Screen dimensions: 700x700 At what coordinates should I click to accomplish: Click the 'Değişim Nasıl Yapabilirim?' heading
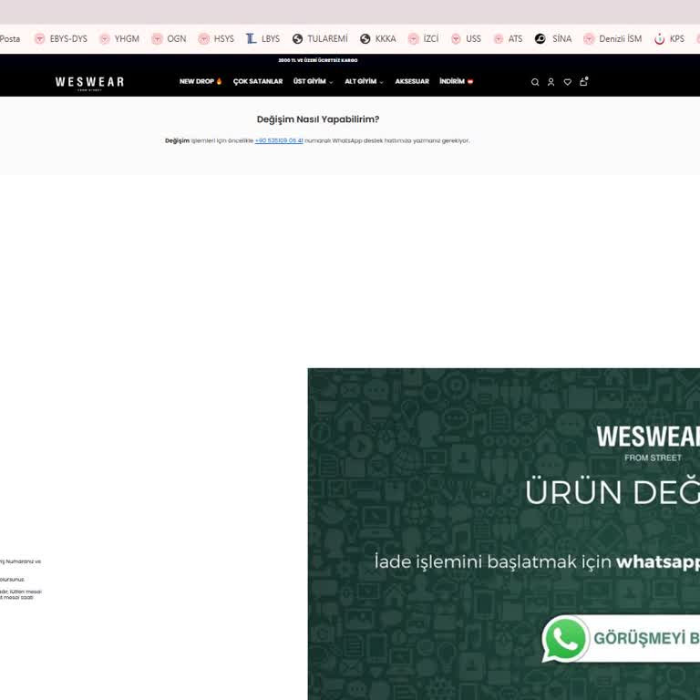coord(318,119)
